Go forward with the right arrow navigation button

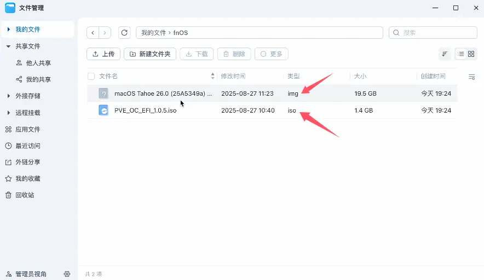tap(105, 33)
